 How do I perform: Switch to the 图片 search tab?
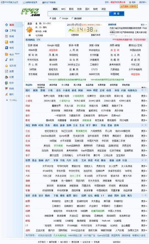87,9
